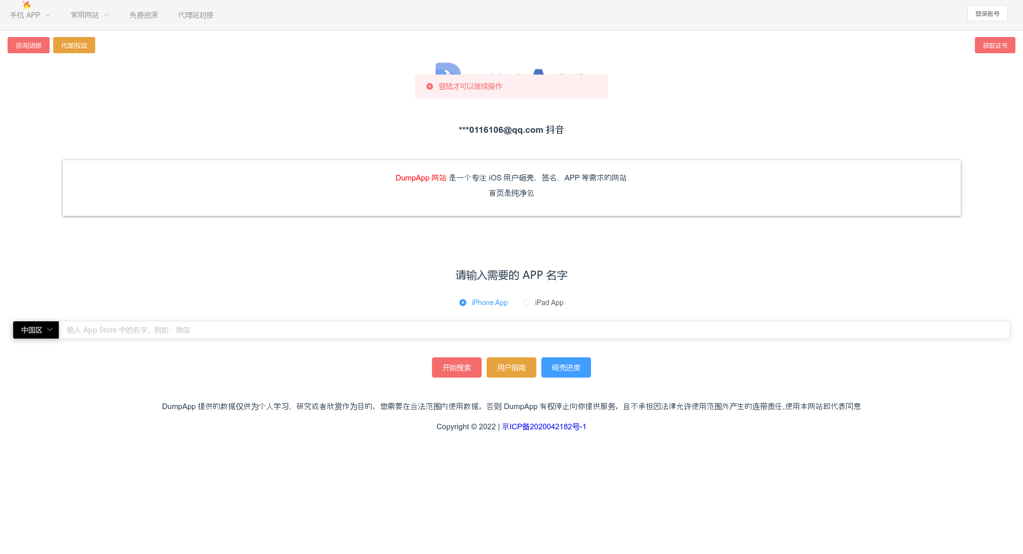Screen dimensions: 1023x554
Task: Click the 登录账号 login button
Action: [x=987, y=14]
